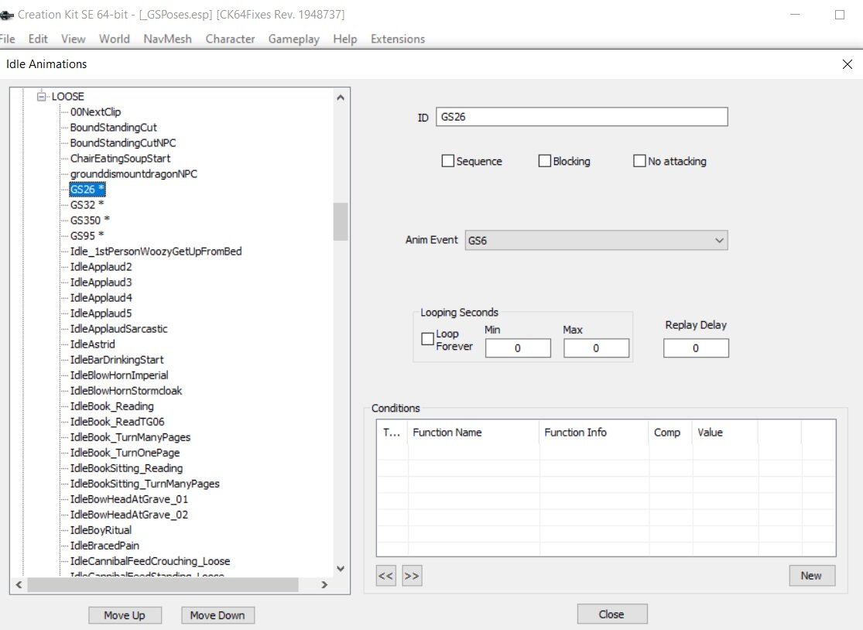Select the GS350 tree item
Screen dimensions: 863x630
point(90,220)
